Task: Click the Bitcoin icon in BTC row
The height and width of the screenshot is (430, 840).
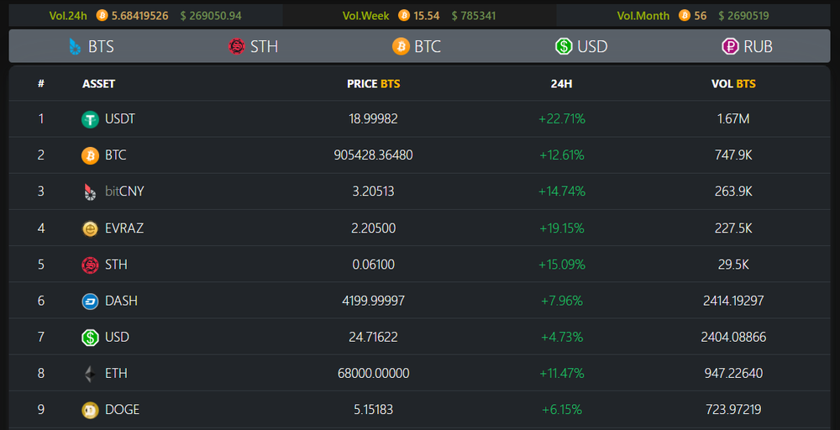Action: coord(90,155)
